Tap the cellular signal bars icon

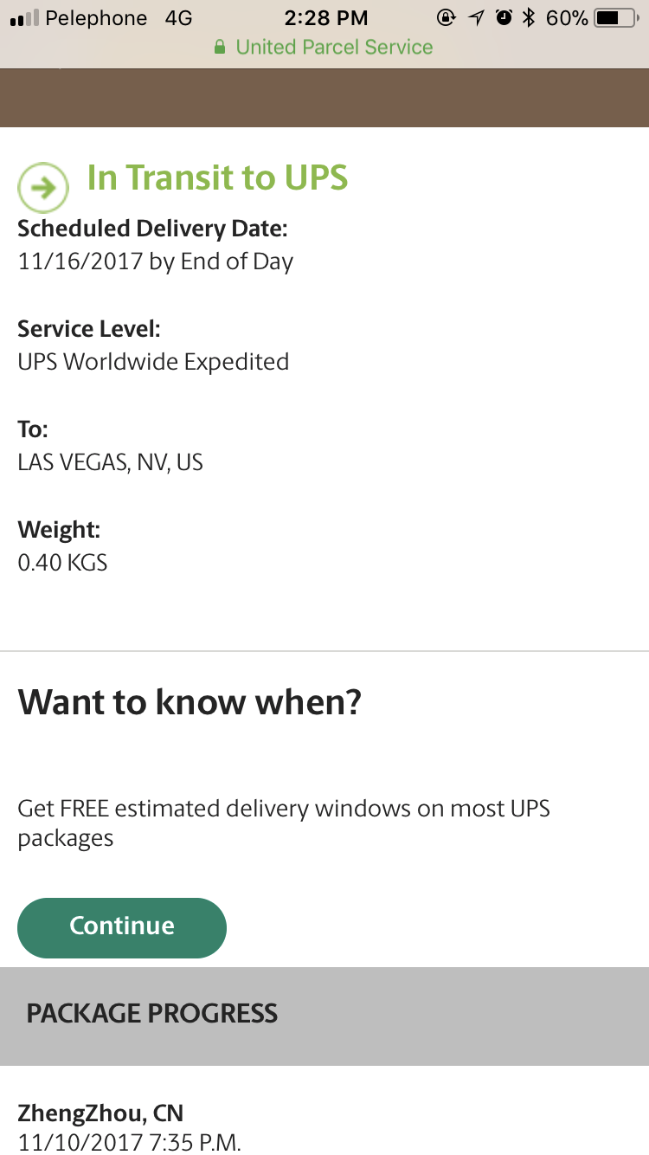(x=23, y=18)
